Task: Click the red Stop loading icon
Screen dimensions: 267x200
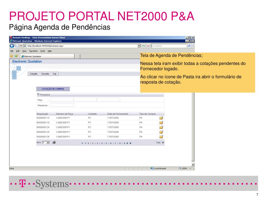Action: (x=148, y=46)
